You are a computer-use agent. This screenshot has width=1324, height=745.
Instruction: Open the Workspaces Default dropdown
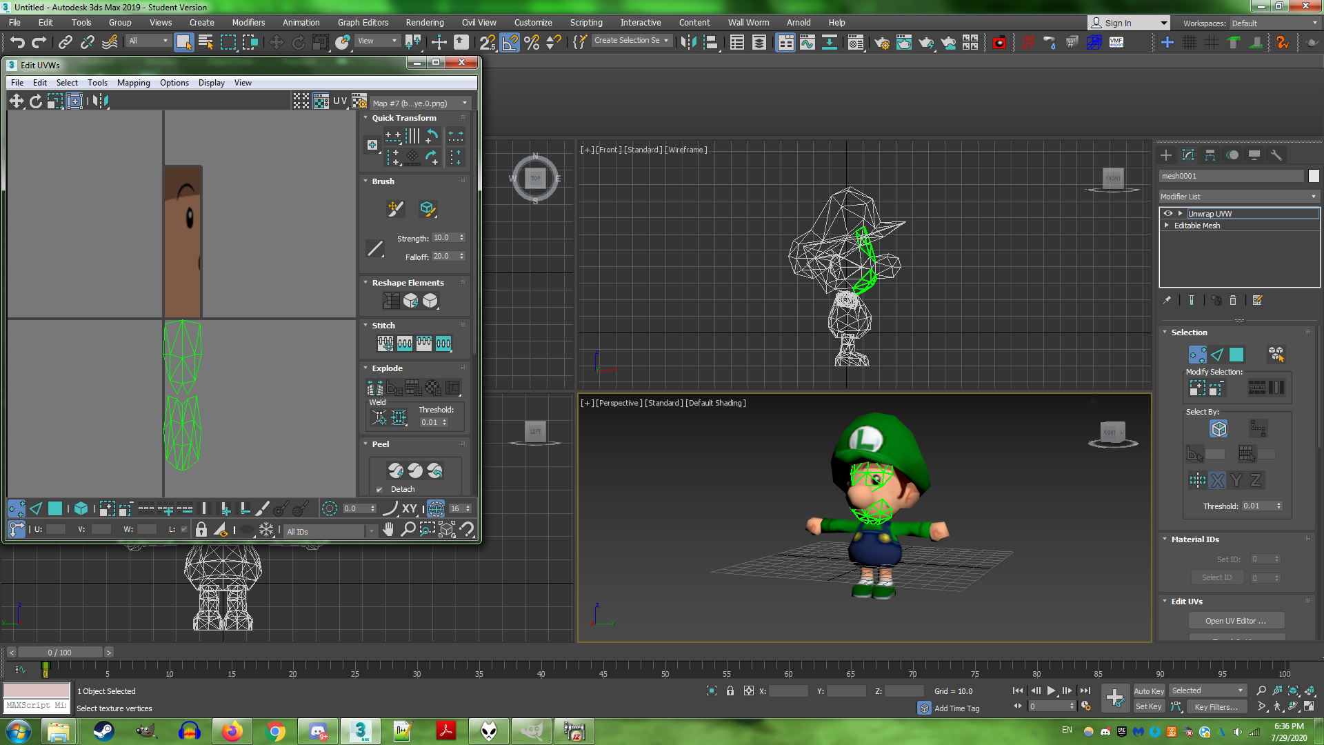1275,23
